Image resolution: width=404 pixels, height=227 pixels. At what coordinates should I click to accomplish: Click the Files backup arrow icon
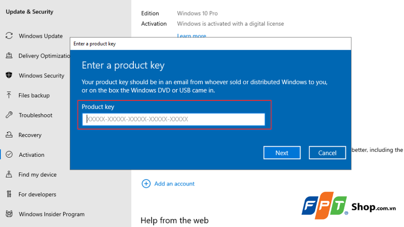(x=9, y=95)
